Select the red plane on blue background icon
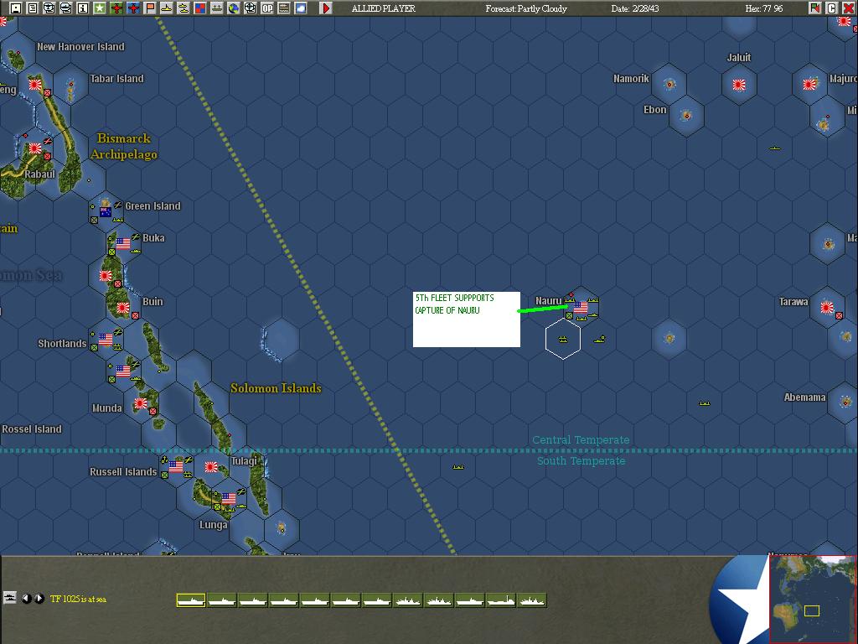858x644 pixels. (133, 8)
